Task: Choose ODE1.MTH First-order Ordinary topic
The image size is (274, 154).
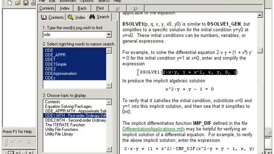Action: pyautogui.click(x=74, y=115)
